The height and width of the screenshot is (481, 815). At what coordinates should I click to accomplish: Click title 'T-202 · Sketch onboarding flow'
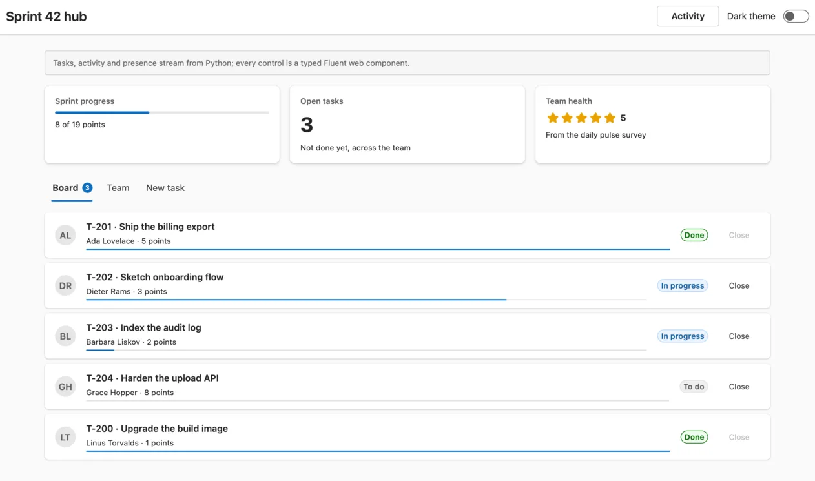(x=155, y=277)
